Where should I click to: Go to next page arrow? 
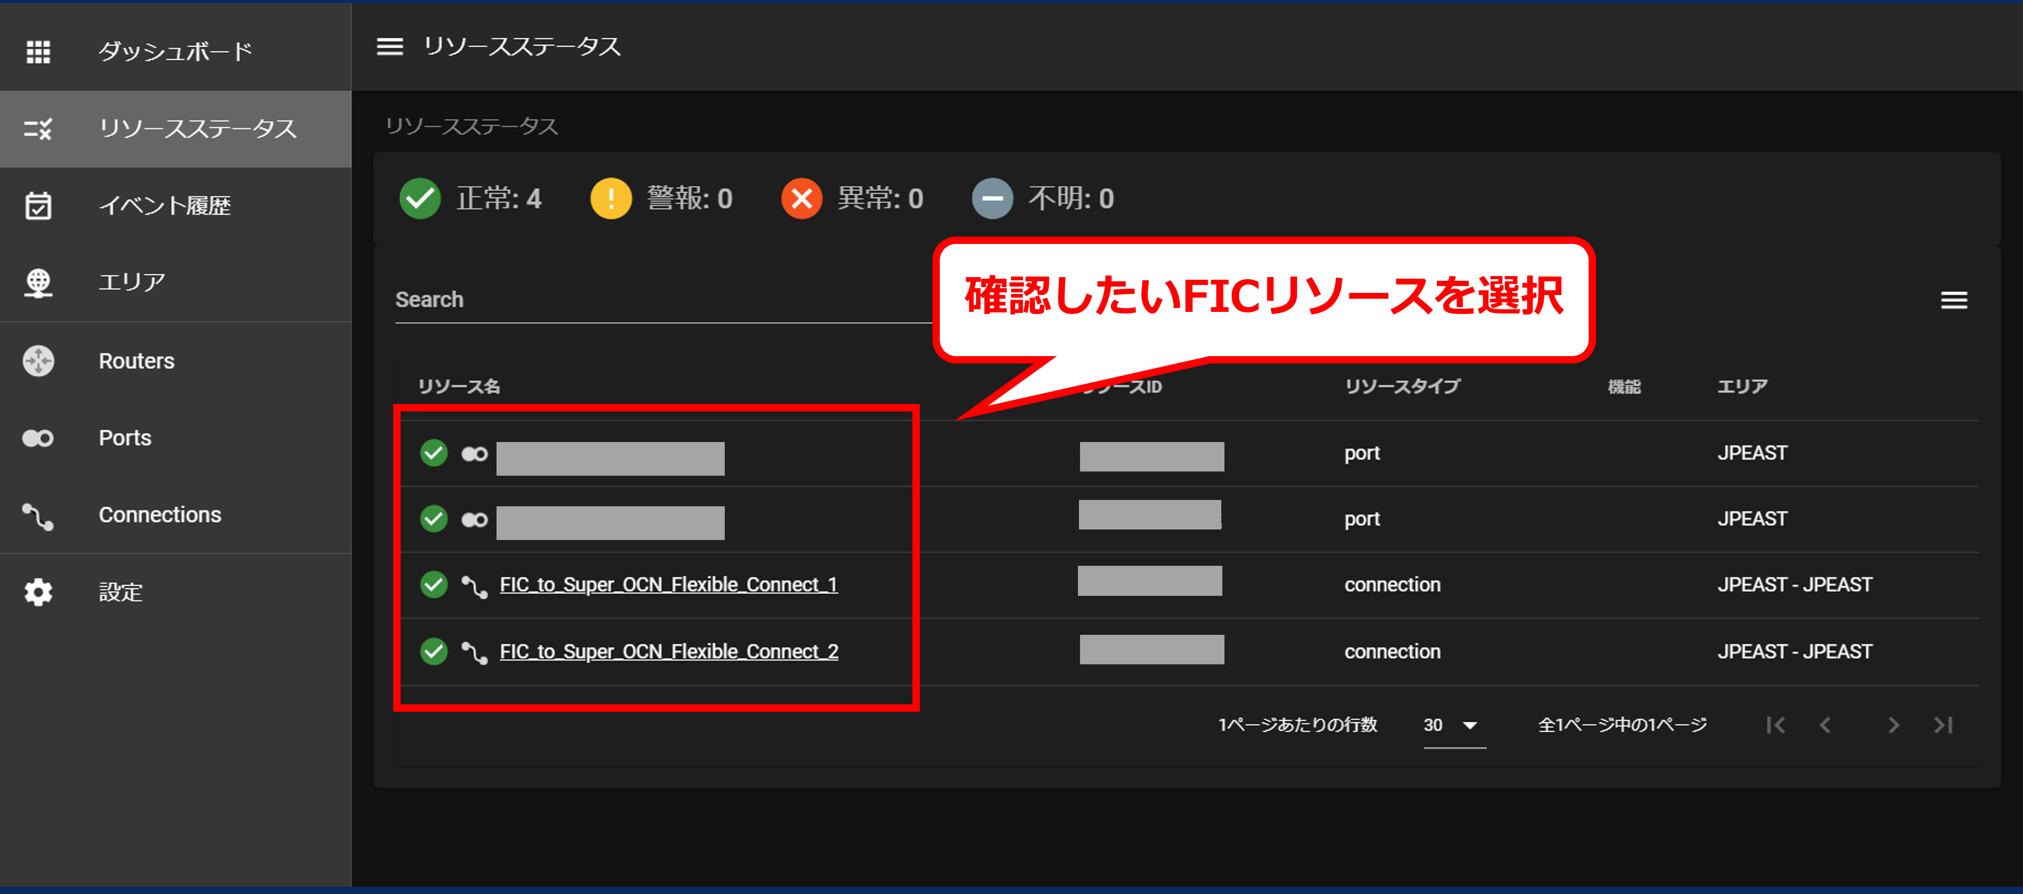tap(1893, 725)
